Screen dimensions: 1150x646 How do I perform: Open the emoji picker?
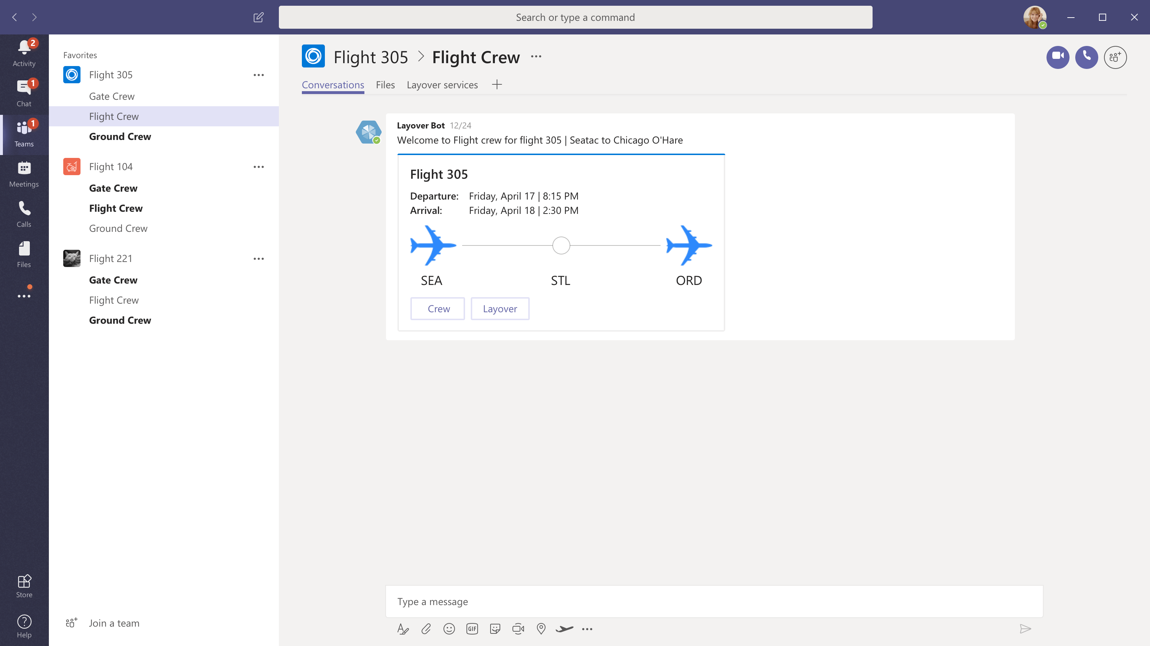coord(449,629)
